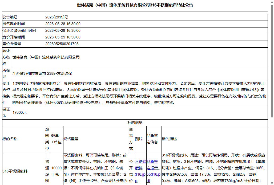This screenshot has width=274, height=185.
Task: Click the 报名截止时间 label cell
Action: pos(24,24)
